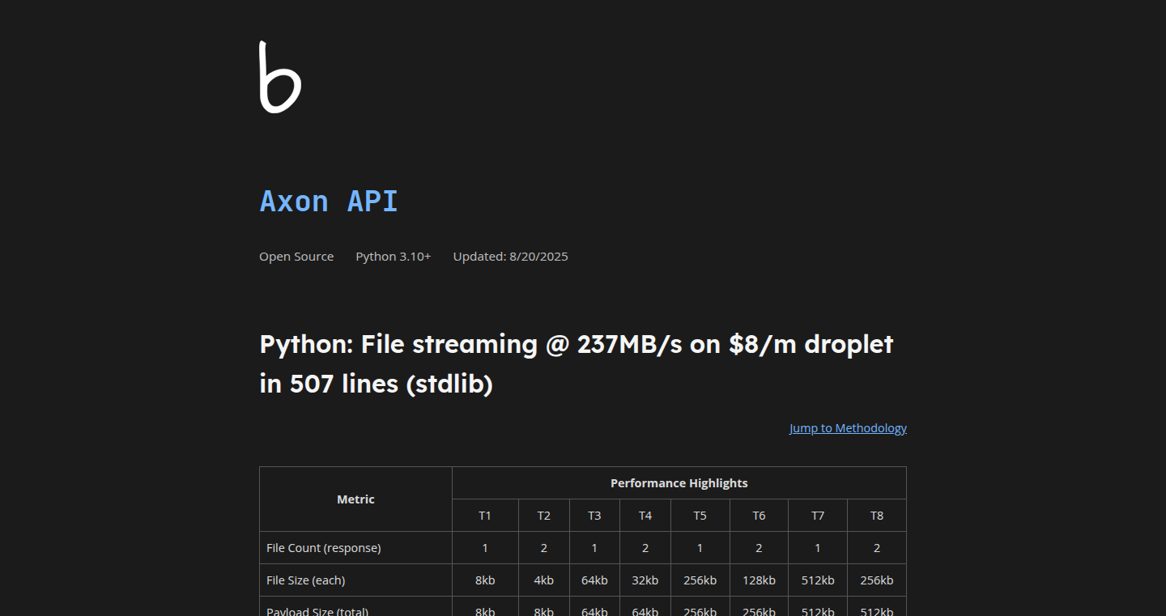Click the 32kb File Size cell
Viewport: 1166px width, 616px height.
pos(645,580)
